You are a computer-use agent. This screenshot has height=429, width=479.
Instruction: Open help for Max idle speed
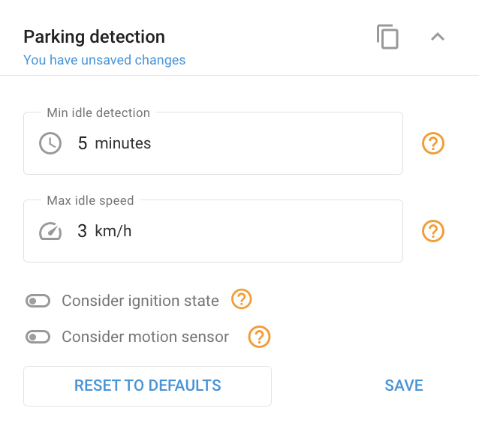click(433, 231)
